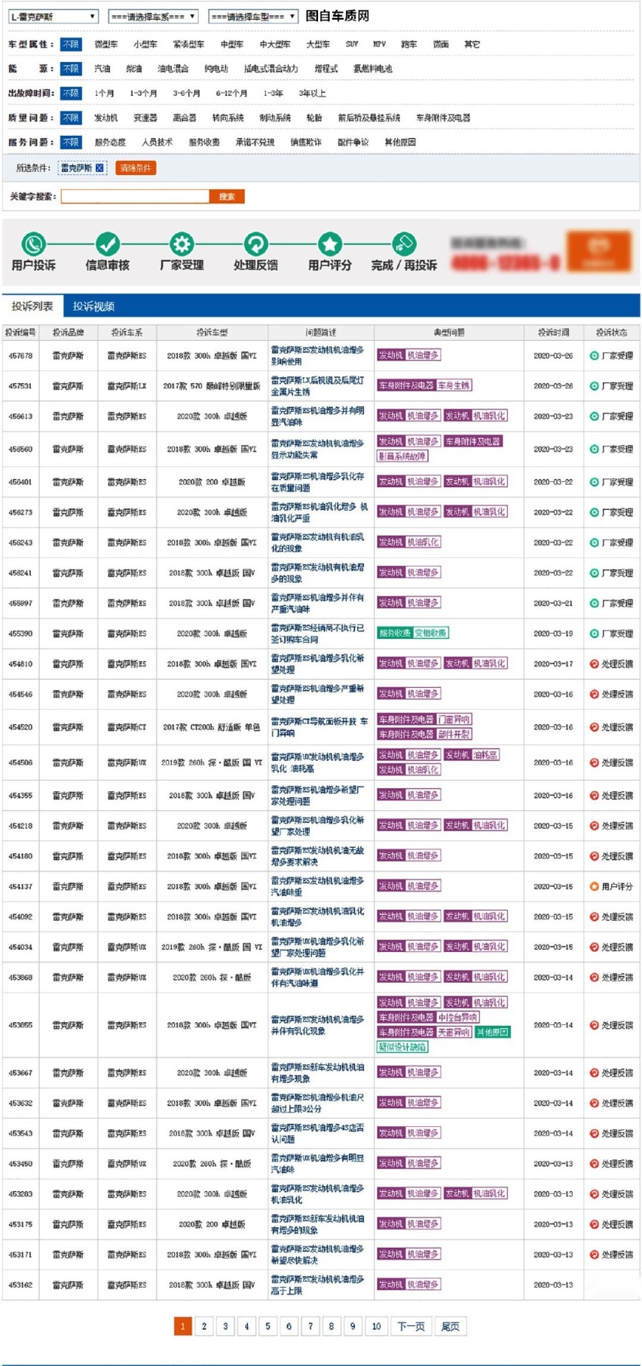The image size is (642, 1366).
Task: Click 处理反馈 status icon for complaint 453450
Action: click(595, 1164)
